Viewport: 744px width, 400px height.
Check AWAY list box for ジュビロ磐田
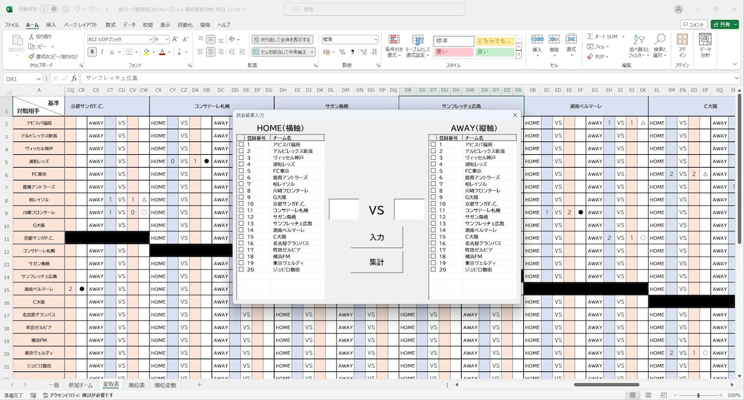coord(433,269)
